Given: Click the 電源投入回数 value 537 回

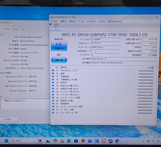Looking at the screenshot, I should [x=150, y=51].
